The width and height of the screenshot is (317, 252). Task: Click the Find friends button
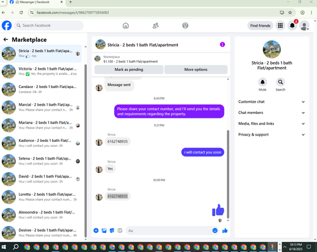260,25
